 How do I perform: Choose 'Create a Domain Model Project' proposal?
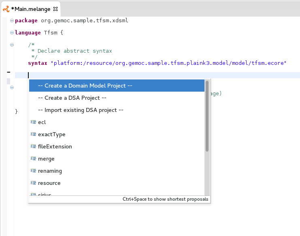85,86
